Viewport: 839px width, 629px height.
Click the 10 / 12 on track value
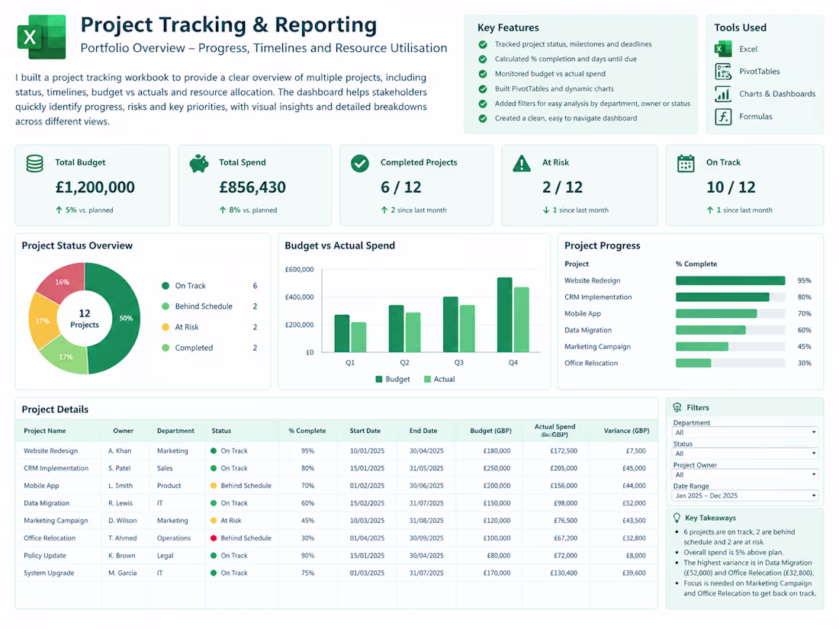point(731,188)
